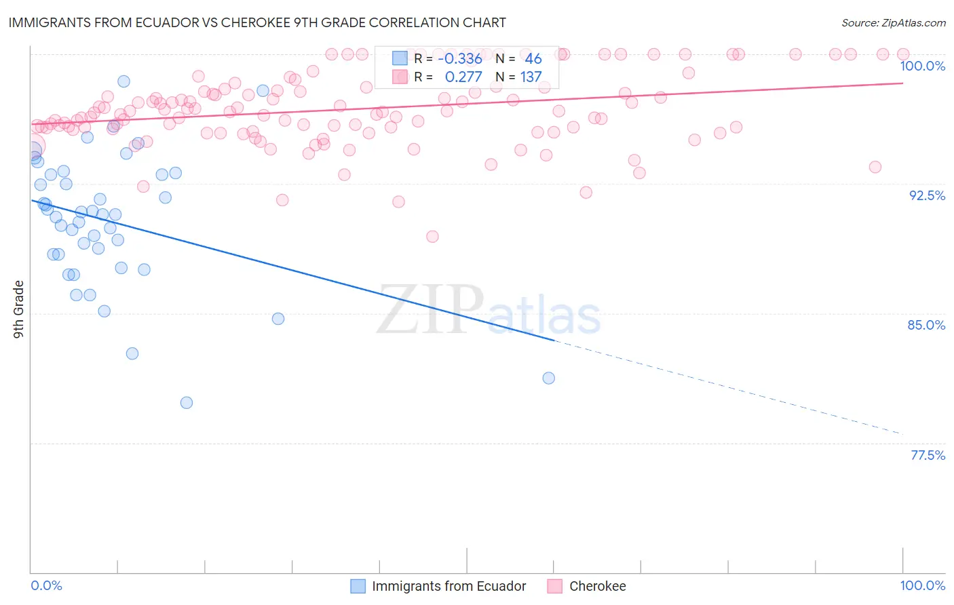This screenshot has height=605, width=954.
Task: Click the blue Immigrants from Ecuador legend swatch
Action: (x=358, y=586)
